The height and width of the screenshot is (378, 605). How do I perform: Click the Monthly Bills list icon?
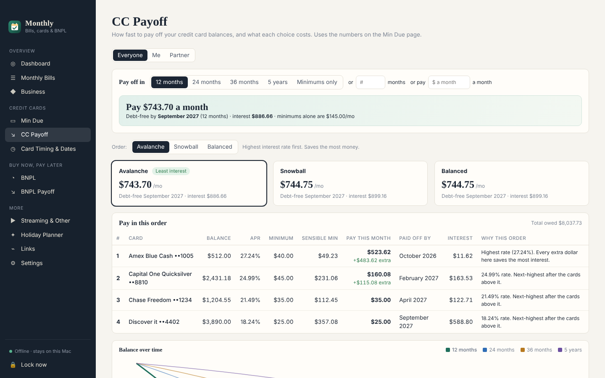[x=13, y=78]
